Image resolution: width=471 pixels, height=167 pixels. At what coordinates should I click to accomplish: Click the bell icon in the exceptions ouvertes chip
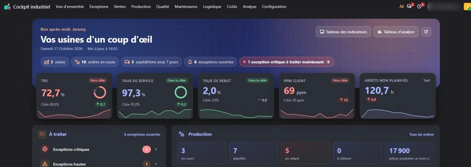[190, 62]
